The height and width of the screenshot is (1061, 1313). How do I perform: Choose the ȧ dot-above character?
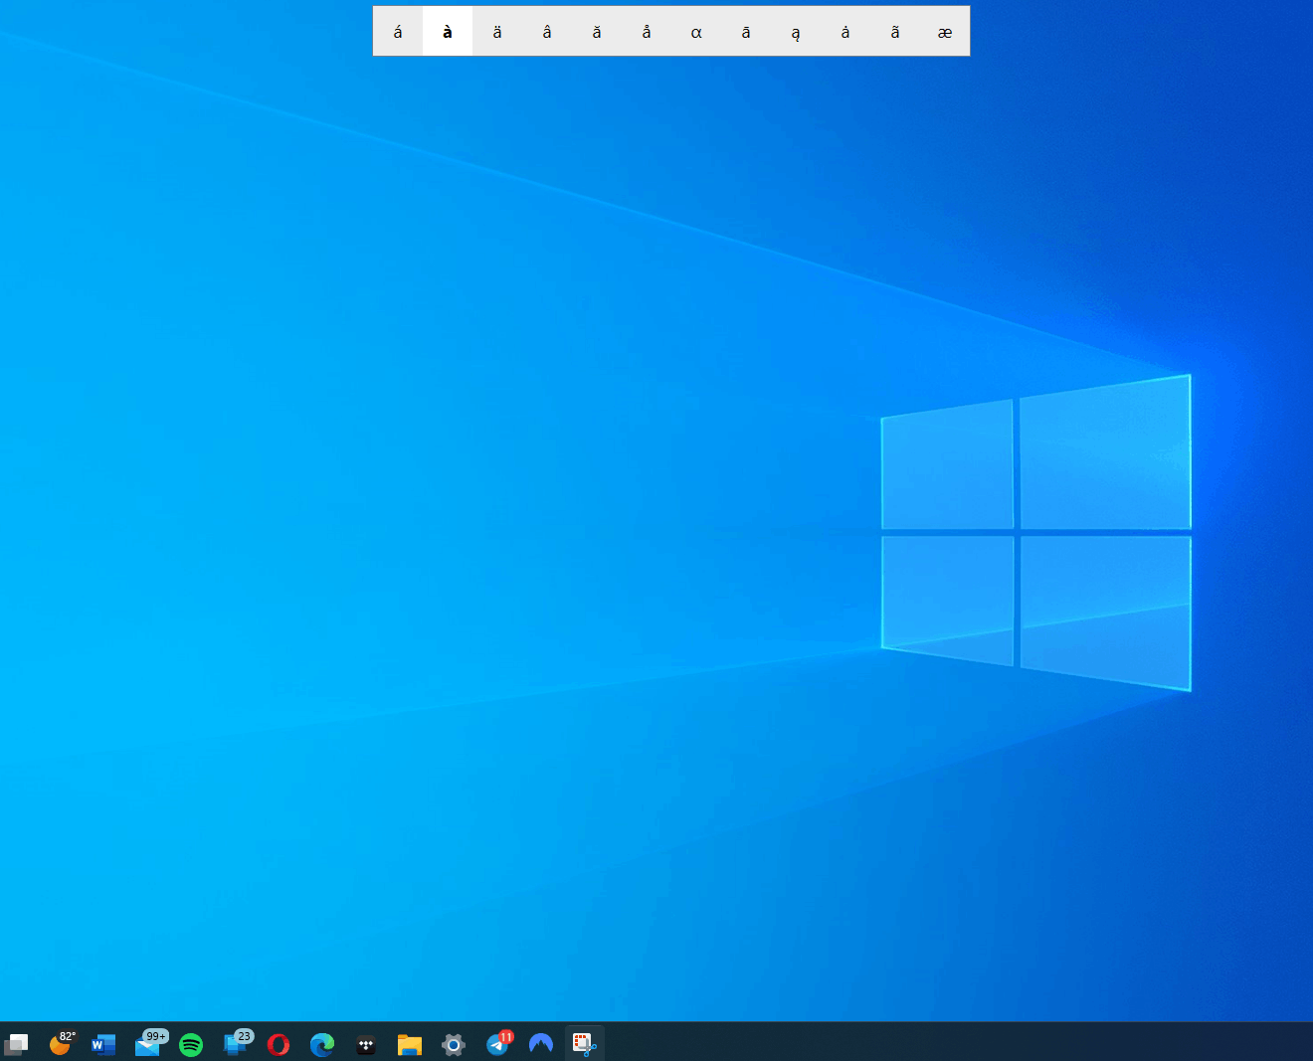tap(845, 32)
